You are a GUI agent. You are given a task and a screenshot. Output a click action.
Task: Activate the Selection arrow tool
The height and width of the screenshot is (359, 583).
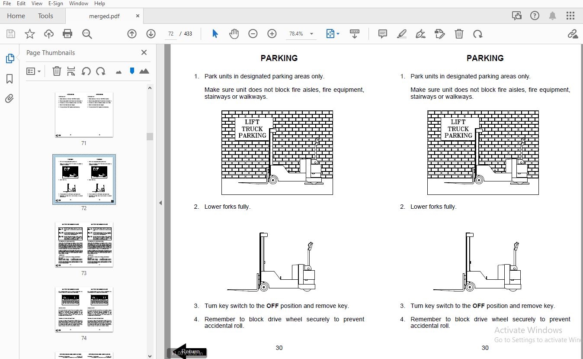(215, 34)
